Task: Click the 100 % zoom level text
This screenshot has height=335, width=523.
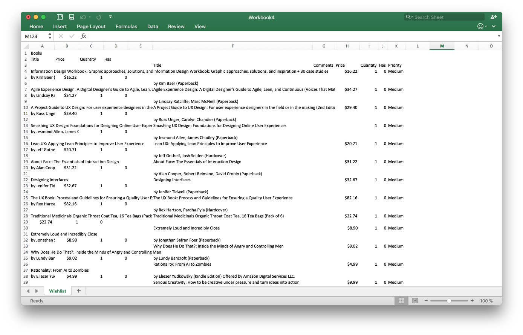Action: 486,301
